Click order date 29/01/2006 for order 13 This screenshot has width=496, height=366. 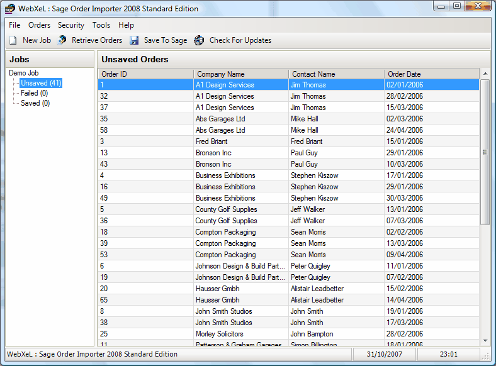[x=405, y=153]
